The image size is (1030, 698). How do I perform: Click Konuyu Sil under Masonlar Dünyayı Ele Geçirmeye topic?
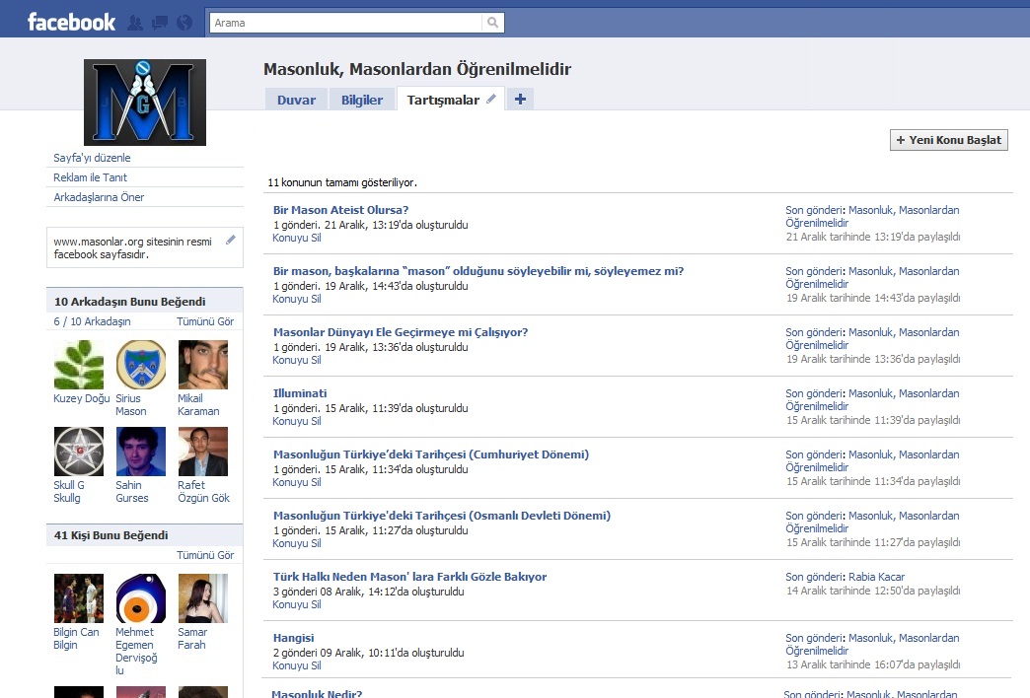click(297, 360)
